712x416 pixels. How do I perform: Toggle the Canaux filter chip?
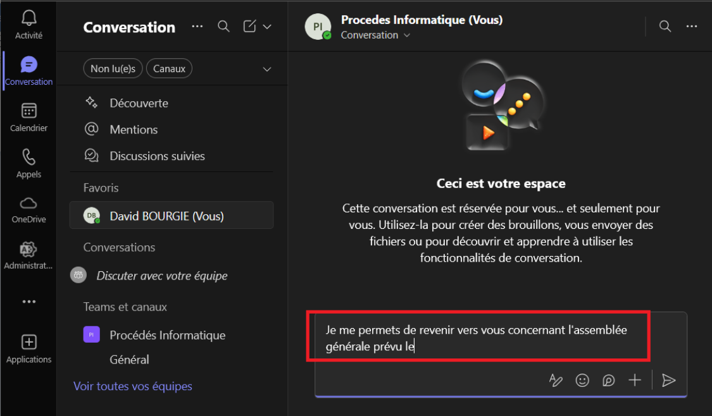[x=169, y=68]
